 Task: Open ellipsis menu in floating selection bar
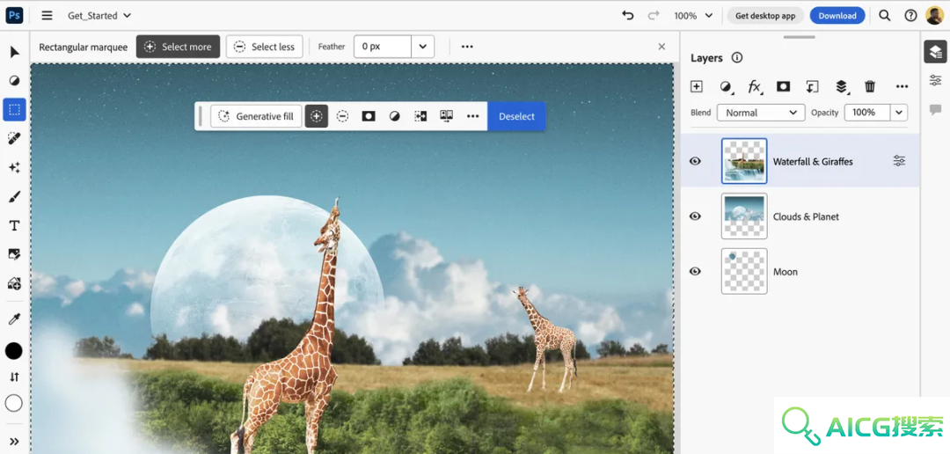472,116
